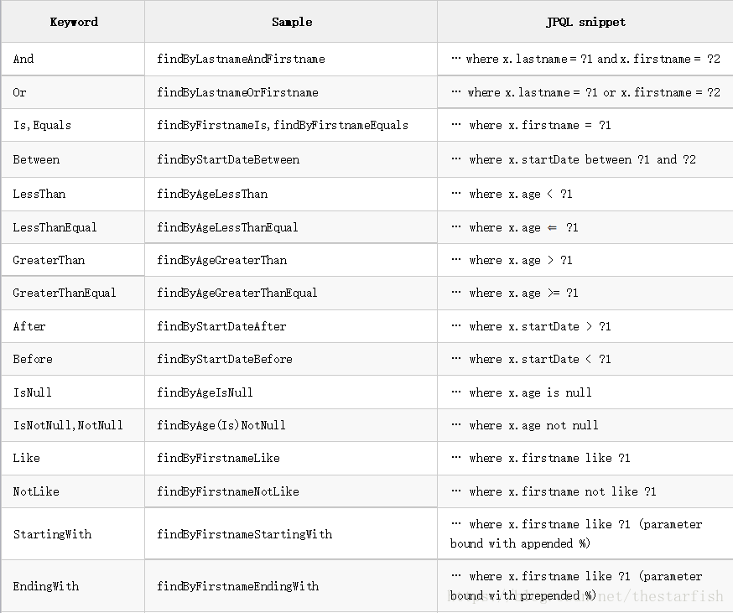Select the StartingWith keyword cell
This screenshot has width=733, height=613.
(72, 534)
